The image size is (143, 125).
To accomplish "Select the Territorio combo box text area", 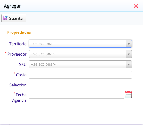I will coord(77,44).
